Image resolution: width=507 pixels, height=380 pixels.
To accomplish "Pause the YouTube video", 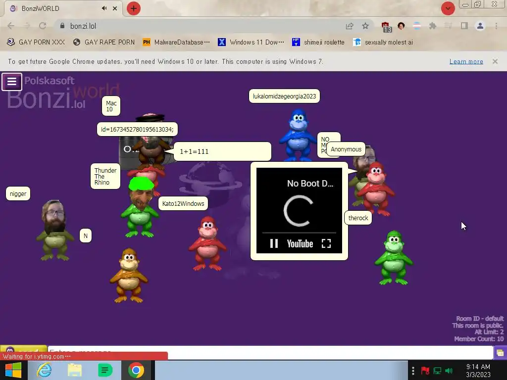I will click(274, 243).
